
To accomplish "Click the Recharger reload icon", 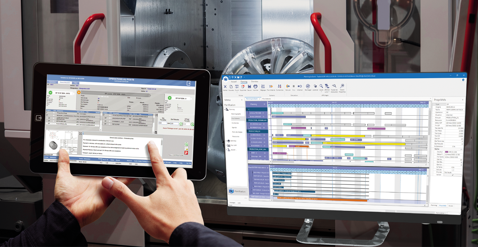I will (x=308, y=87).
